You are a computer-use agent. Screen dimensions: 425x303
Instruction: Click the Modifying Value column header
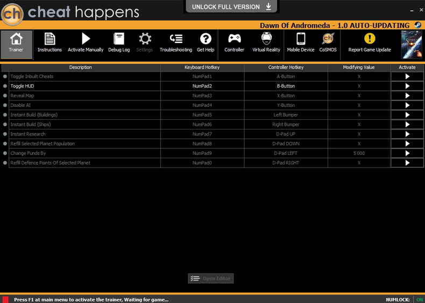click(359, 68)
